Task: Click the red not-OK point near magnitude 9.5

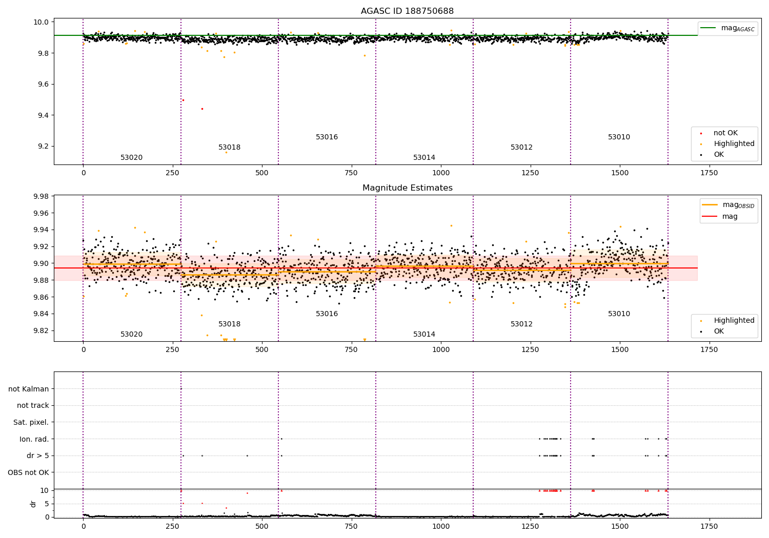Action: click(x=183, y=100)
